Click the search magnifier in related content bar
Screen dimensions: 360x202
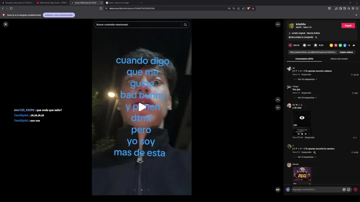(x=185, y=25)
